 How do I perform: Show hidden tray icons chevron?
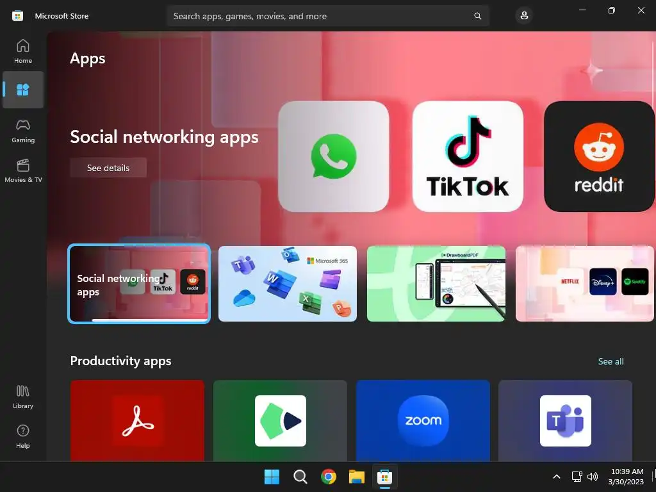pyautogui.click(x=557, y=477)
